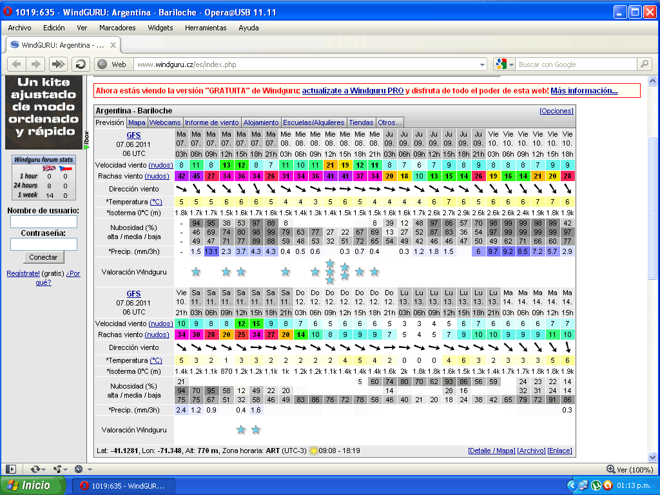The width and height of the screenshot is (660, 495).
Task: Reload the page with the refresh button
Action: (81, 64)
